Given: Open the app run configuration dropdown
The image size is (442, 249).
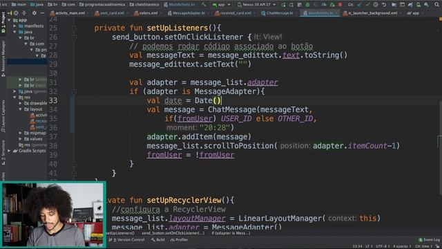Looking at the screenshot, I should tap(222, 5).
